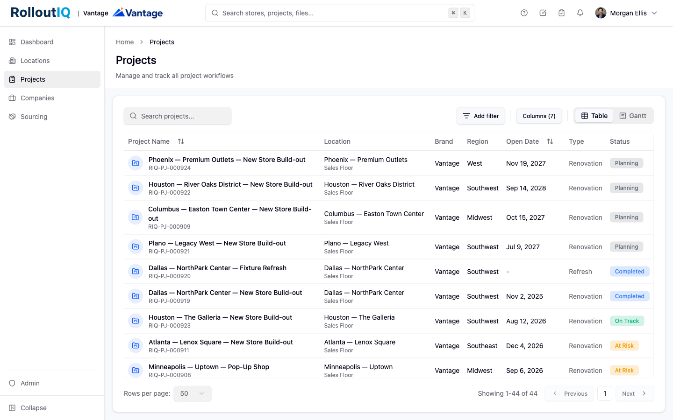673x420 pixels.
Task: Open Companies in the sidebar
Action: pyautogui.click(x=52, y=98)
